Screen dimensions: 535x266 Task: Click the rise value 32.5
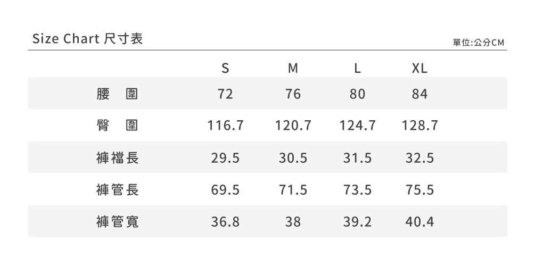tap(419, 158)
